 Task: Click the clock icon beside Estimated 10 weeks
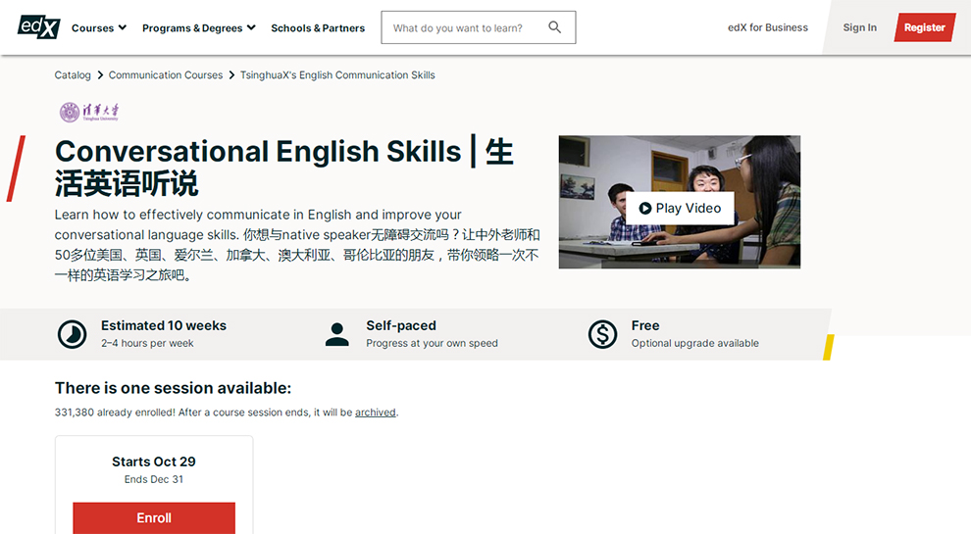(73, 334)
